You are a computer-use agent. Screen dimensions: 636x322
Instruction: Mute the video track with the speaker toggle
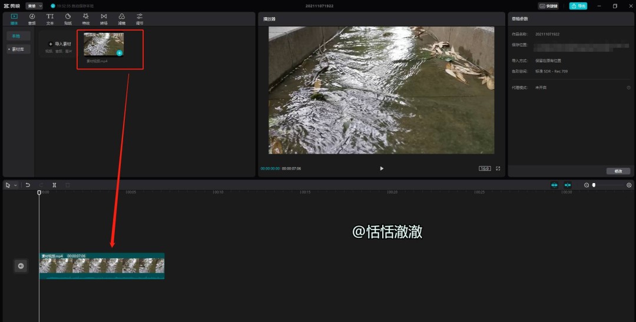[21, 266]
